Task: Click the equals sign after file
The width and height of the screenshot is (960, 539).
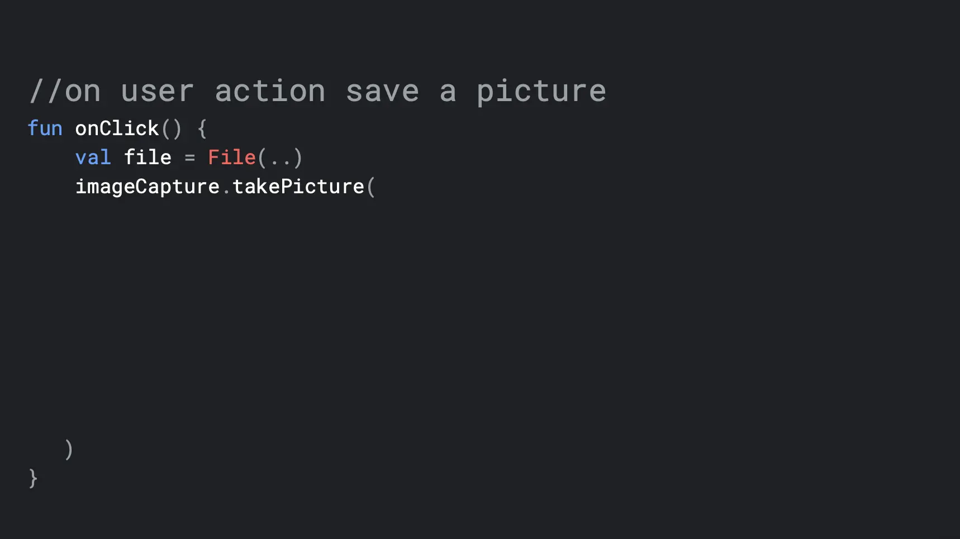Action: pos(190,158)
